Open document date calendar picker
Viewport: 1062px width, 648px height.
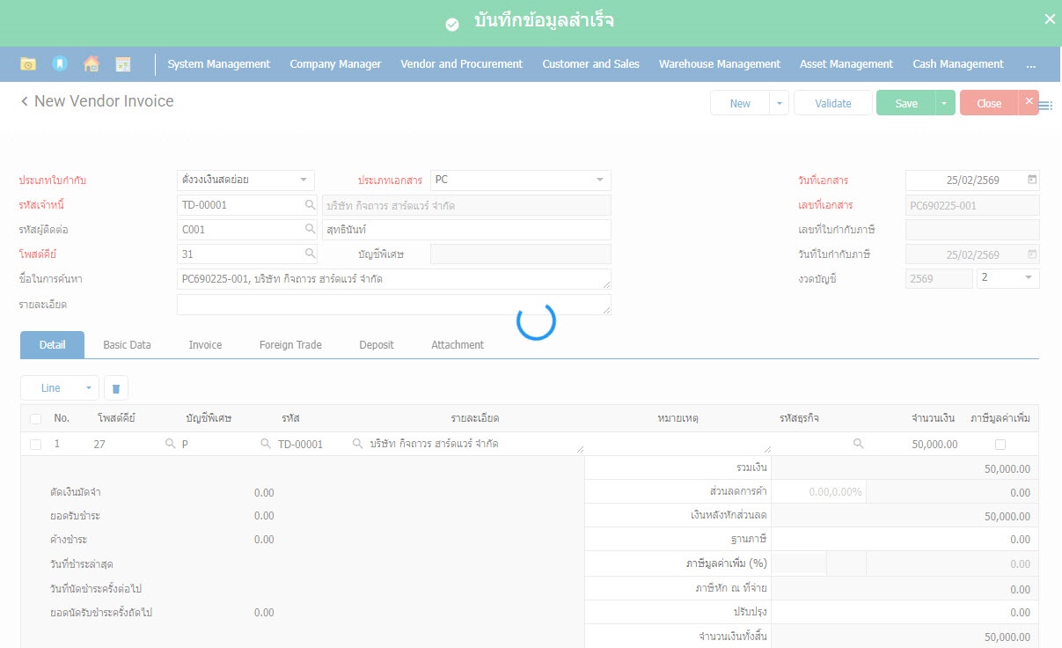tap(1032, 180)
